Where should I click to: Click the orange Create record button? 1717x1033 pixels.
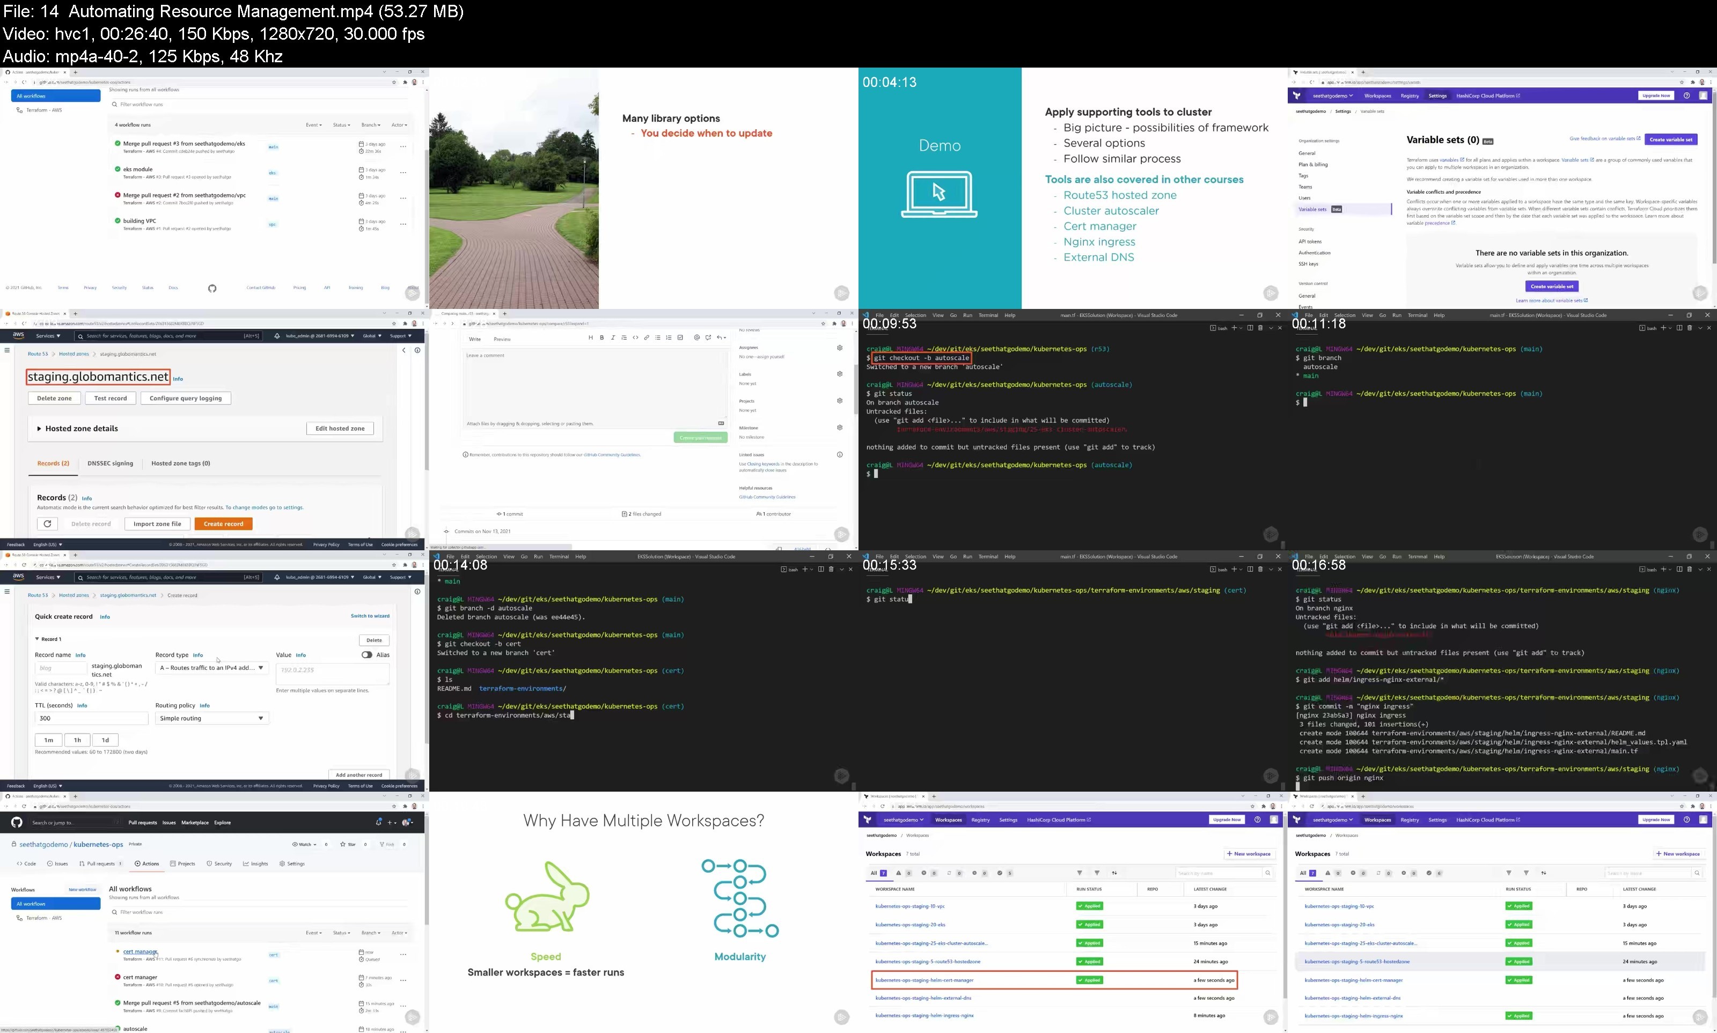pyautogui.click(x=224, y=523)
